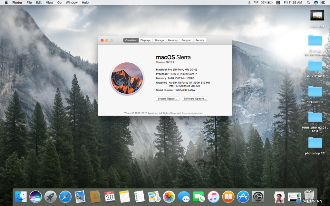Open App Store in Dock
This screenshot has width=330, height=206.
coord(243,197)
